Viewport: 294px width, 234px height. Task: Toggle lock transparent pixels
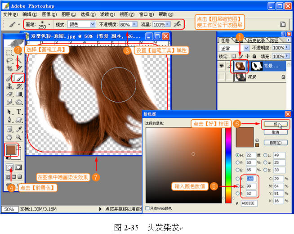234,56
